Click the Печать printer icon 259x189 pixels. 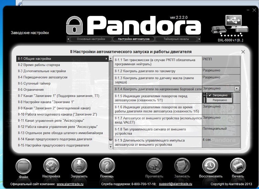(x=238, y=166)
